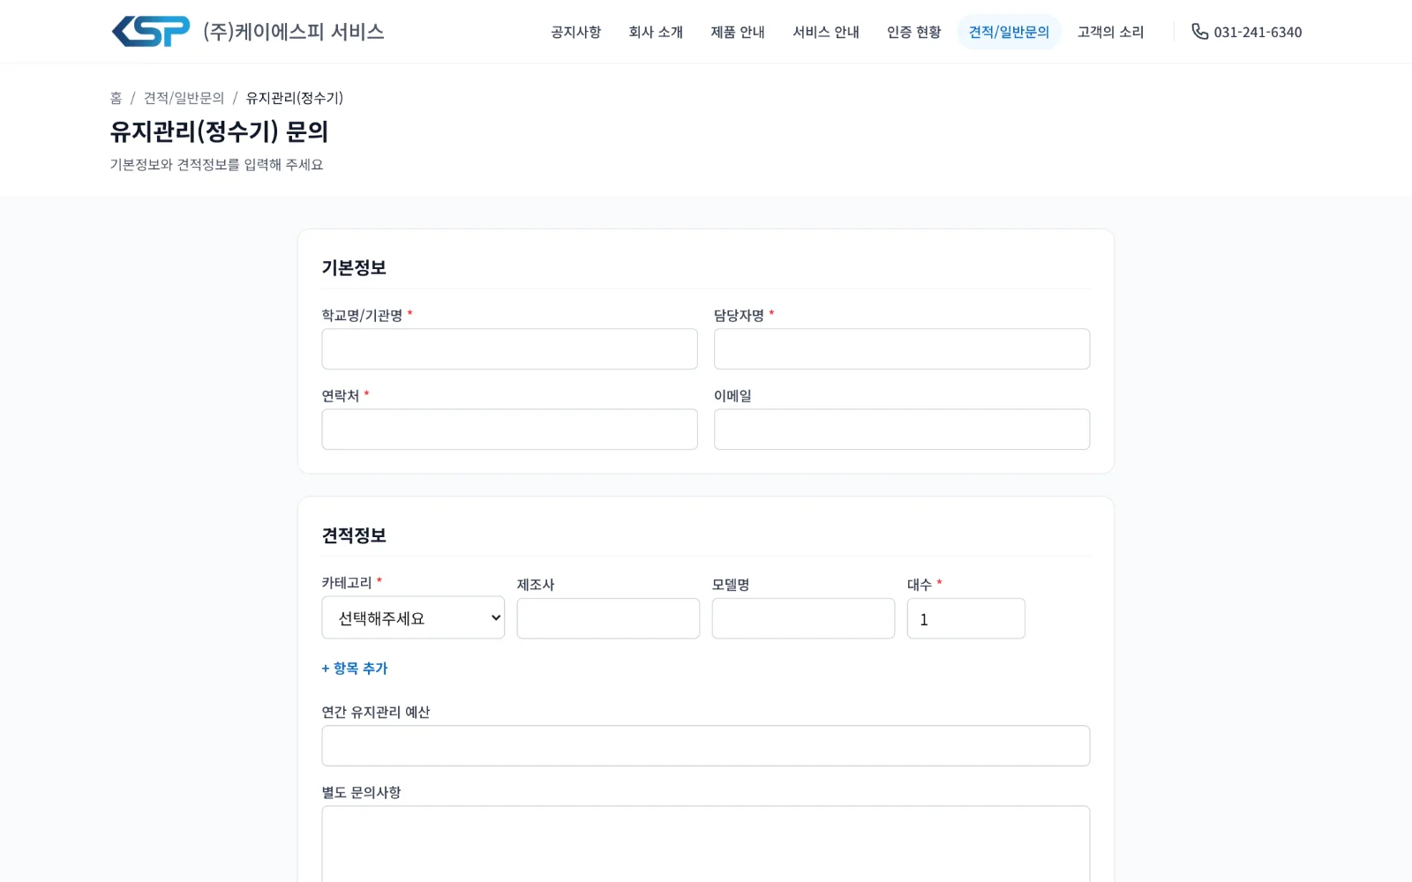Open the 회사 소개 menu
1412x882 pixels.
656,32
